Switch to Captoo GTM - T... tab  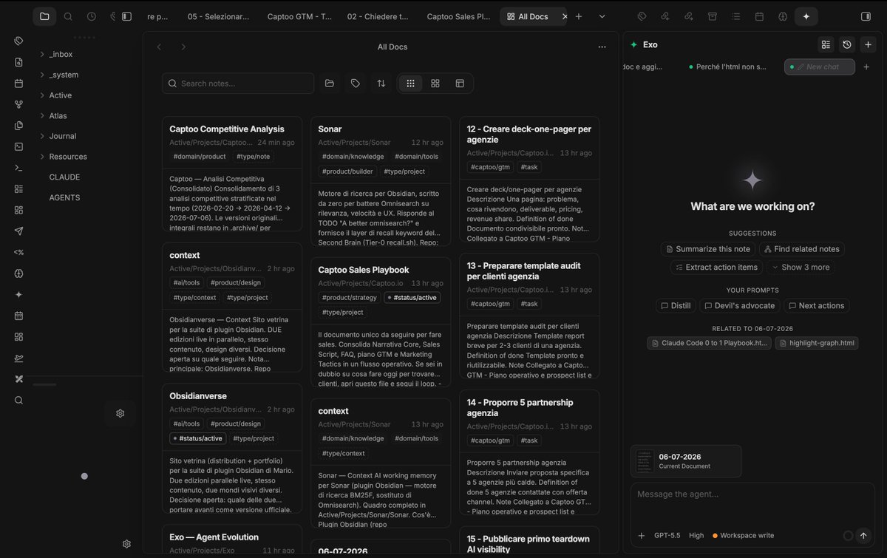299,16
